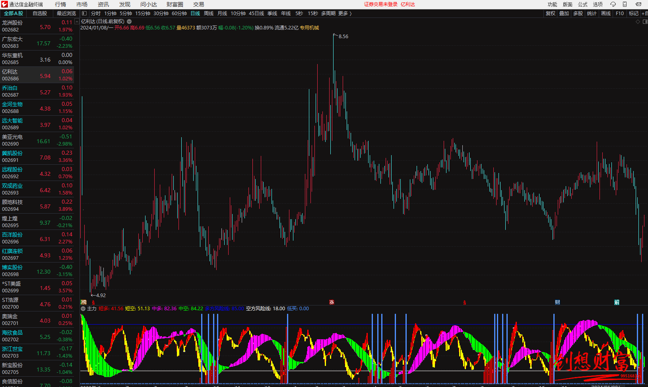The width and height of the screenshot is (648, 387).
Task: Click the red S marker near the chart start
Action: (x=93, y=303)
